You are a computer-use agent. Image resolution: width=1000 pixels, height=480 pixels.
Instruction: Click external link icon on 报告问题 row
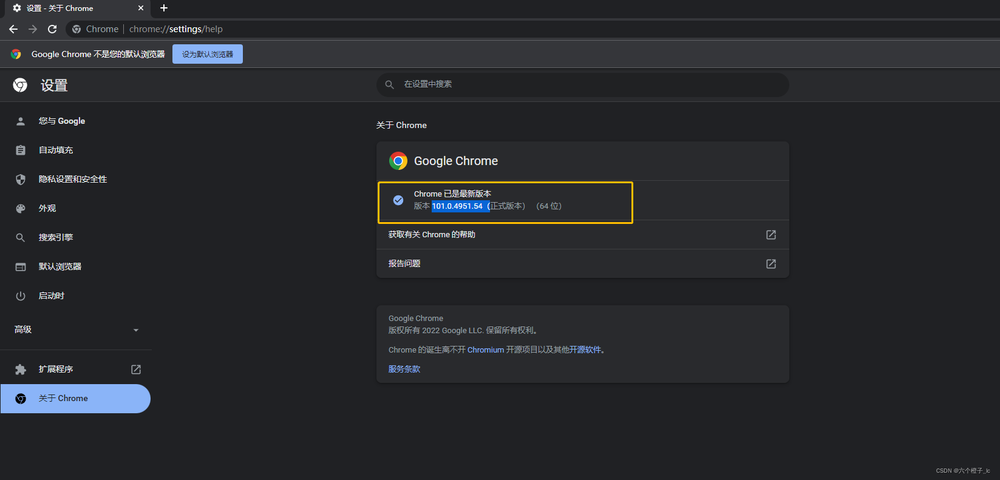tap(771, 263)
